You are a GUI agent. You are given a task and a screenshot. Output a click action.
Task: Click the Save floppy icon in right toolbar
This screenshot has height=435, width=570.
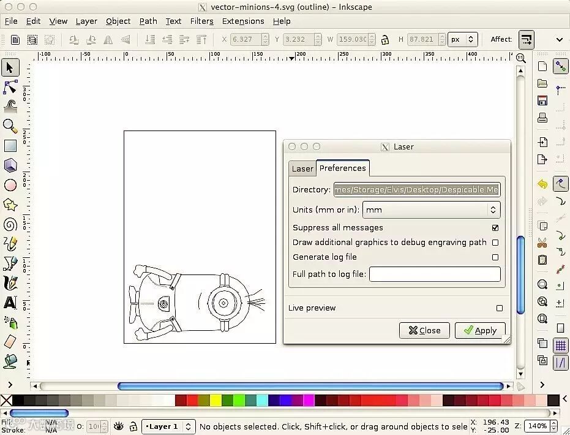[x=542, y=100]
